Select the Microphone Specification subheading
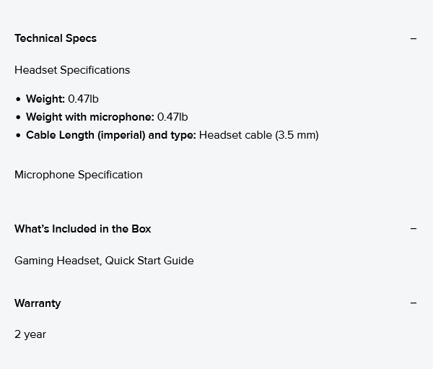Image resolution: width=433 pixels, height=369 pixels. (79, 175)
